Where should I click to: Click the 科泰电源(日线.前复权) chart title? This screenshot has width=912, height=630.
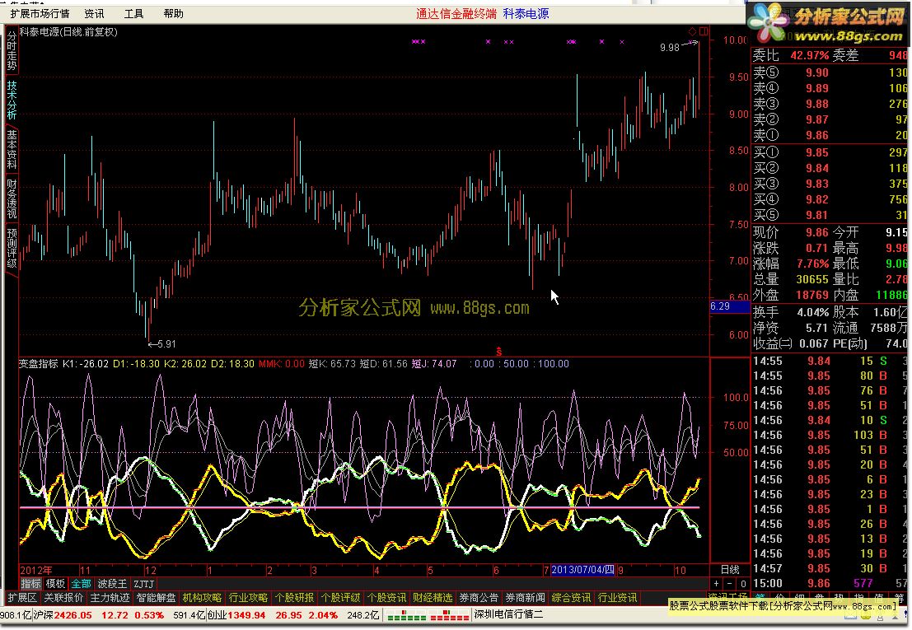pos(68,32)
